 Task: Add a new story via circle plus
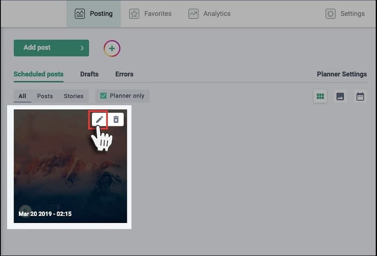[112, 49]
